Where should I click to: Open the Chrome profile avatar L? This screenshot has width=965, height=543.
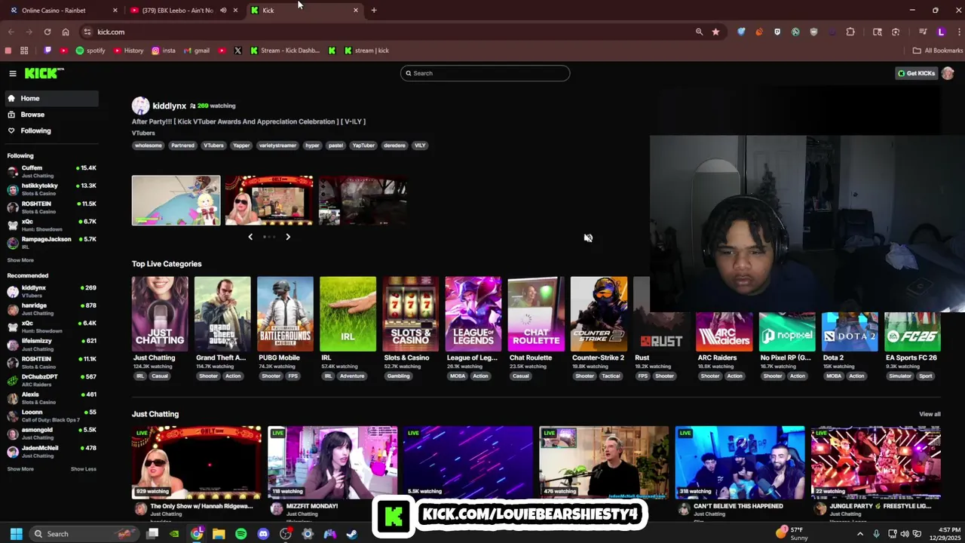coord(941,32)
